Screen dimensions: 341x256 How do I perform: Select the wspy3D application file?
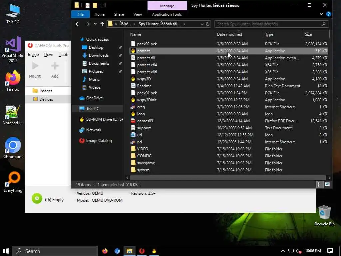(229, 79)
